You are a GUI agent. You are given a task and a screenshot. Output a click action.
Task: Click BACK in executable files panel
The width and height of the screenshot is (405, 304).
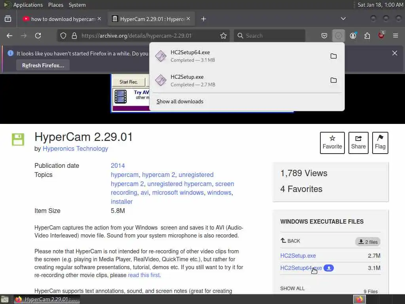290,241
